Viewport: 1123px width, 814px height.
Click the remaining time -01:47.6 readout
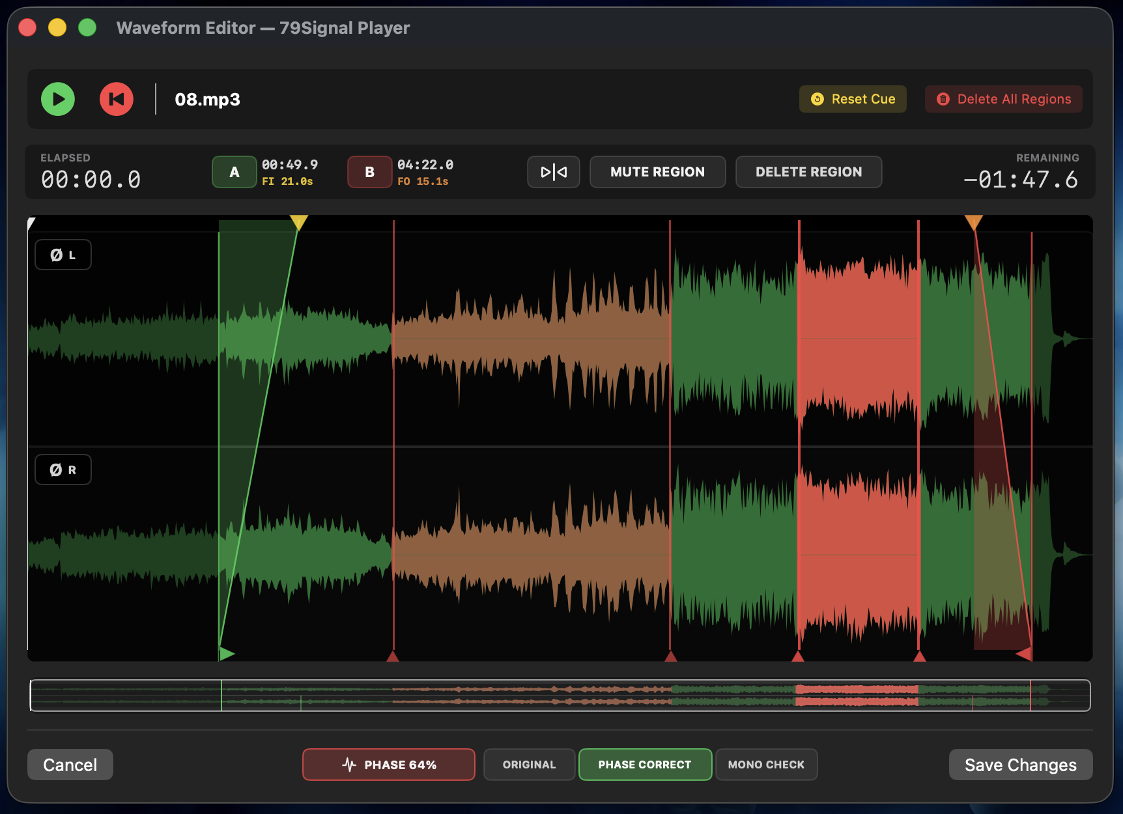point(1021,180)
